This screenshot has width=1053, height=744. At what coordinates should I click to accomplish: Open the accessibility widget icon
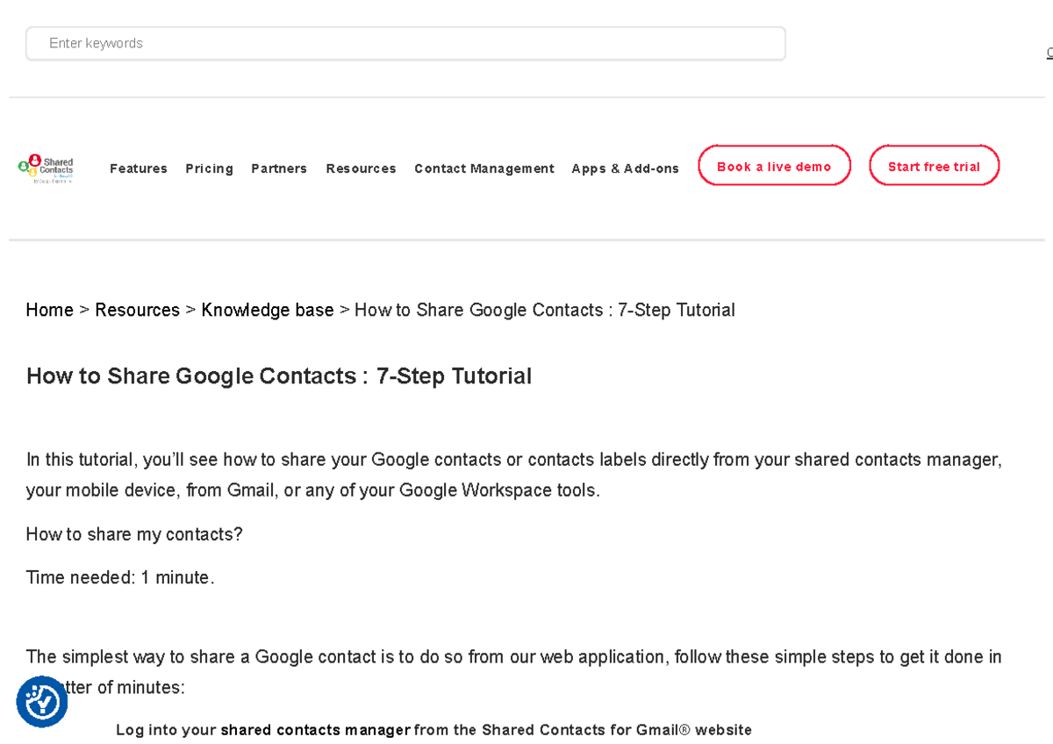tap(42, 702)
